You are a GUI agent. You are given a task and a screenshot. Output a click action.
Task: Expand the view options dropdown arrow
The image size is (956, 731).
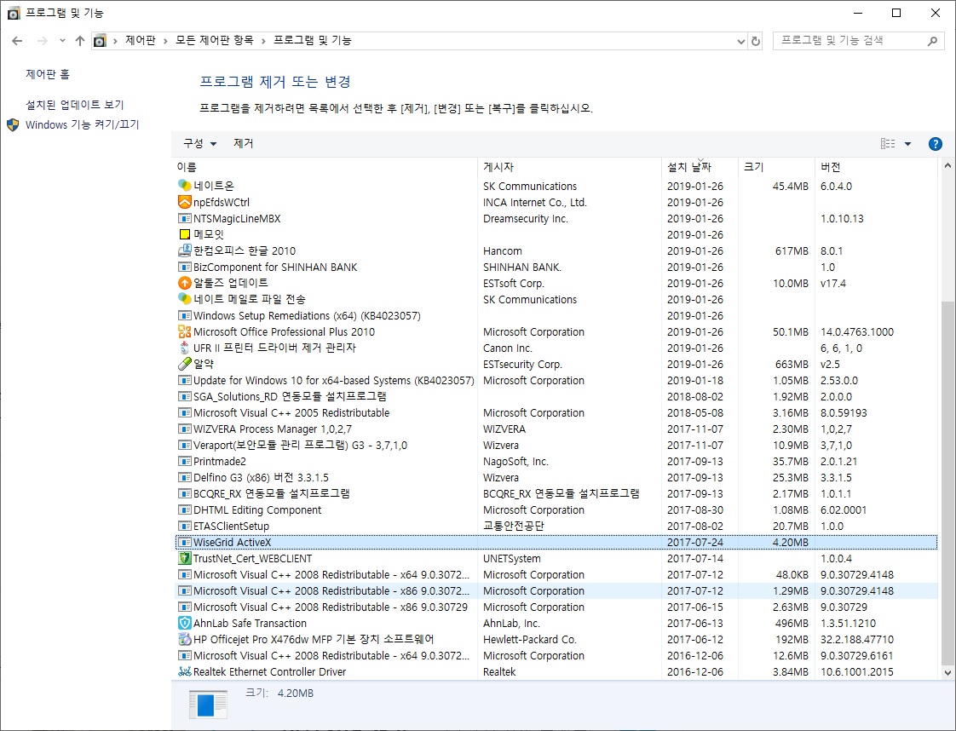pos(907,144)
